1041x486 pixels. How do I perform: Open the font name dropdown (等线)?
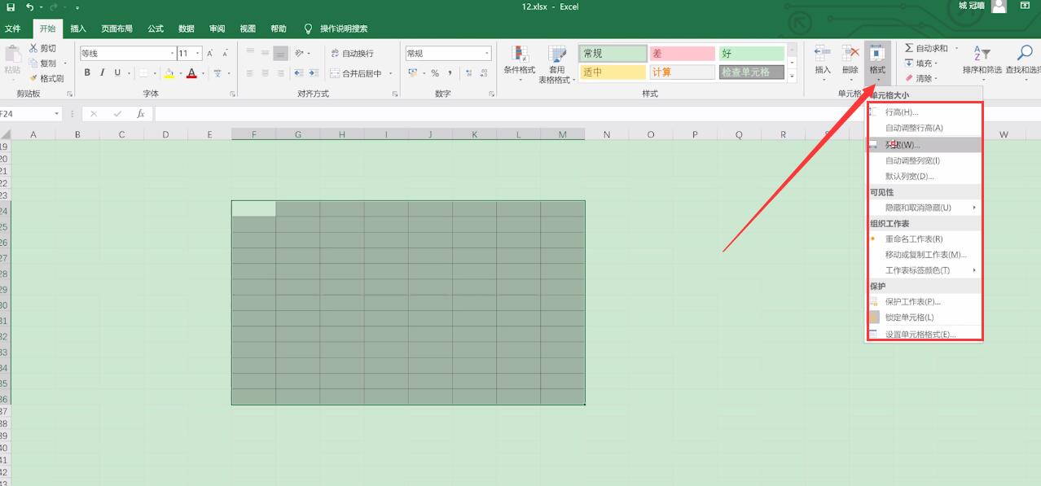pyautogui.click(x=172, y=53)
